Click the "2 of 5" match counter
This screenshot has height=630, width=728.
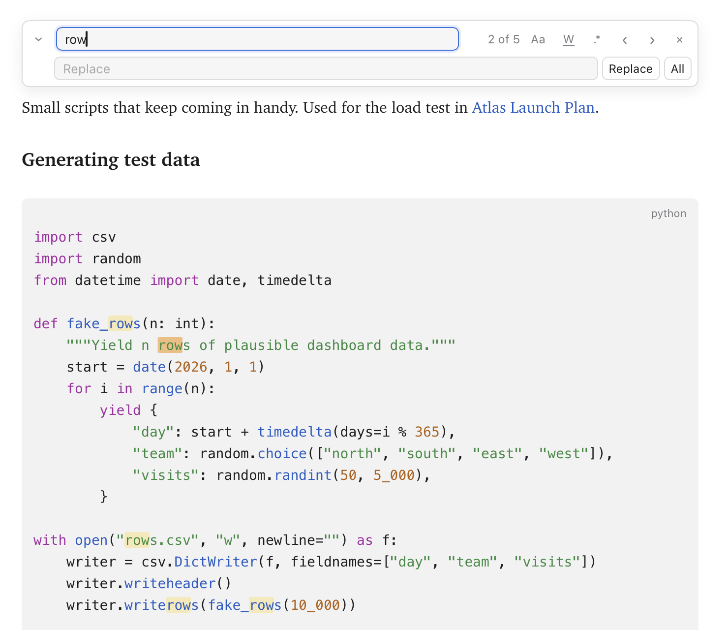504,39
